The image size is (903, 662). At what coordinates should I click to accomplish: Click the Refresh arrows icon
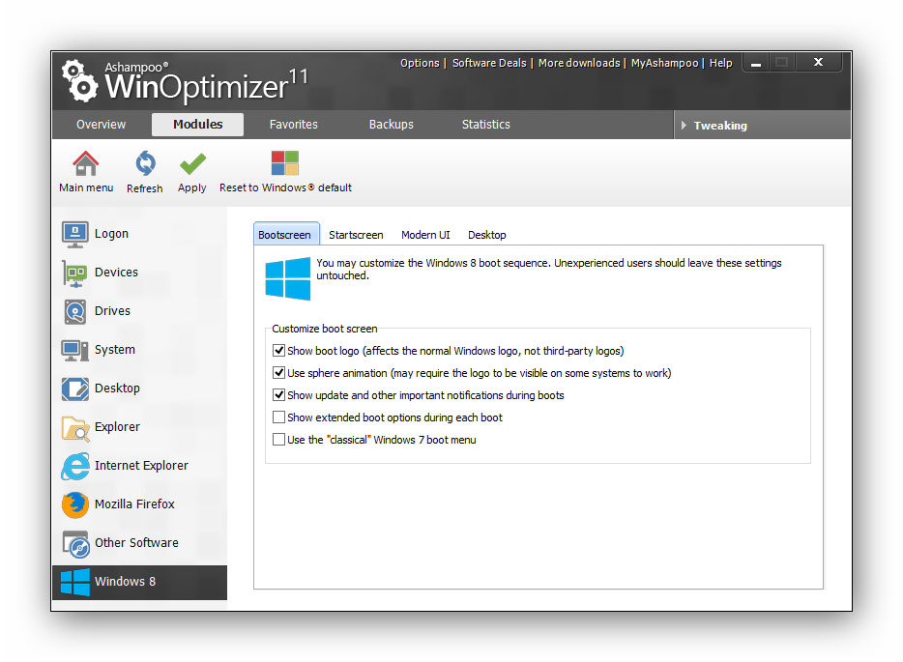click(145, 164)
